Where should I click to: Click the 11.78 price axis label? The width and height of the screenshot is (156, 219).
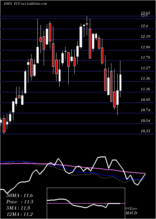(x=146, y=57)
